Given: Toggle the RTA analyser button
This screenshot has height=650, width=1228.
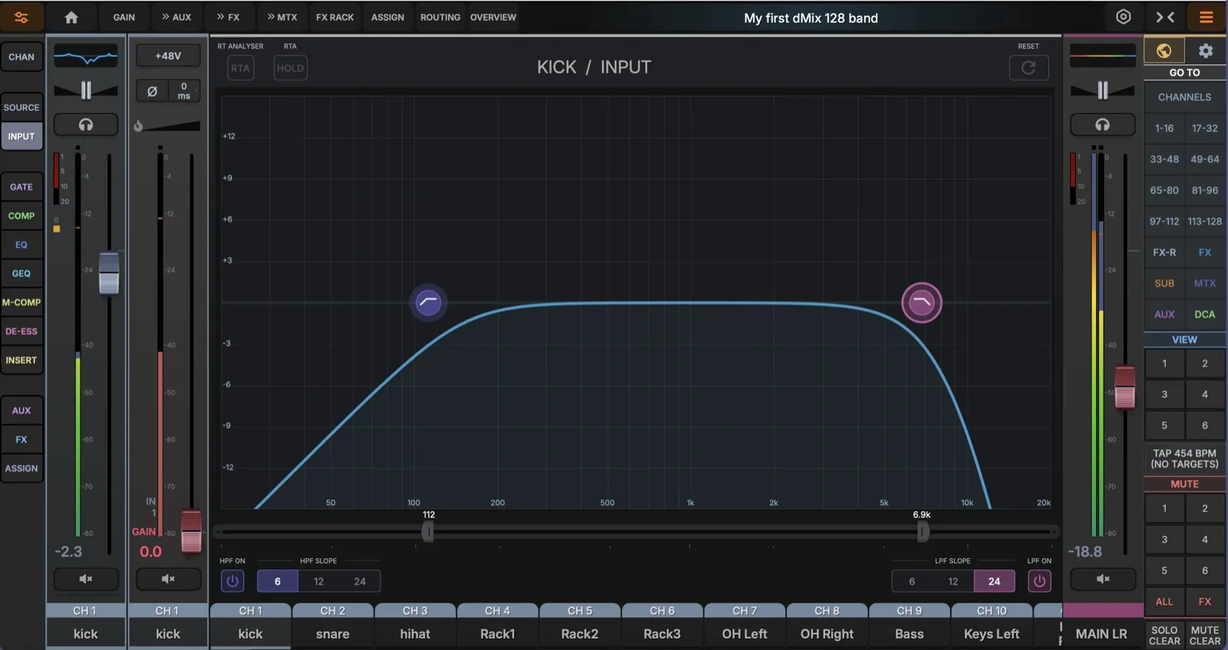Looking at the screenshot, I should (240, 68).
